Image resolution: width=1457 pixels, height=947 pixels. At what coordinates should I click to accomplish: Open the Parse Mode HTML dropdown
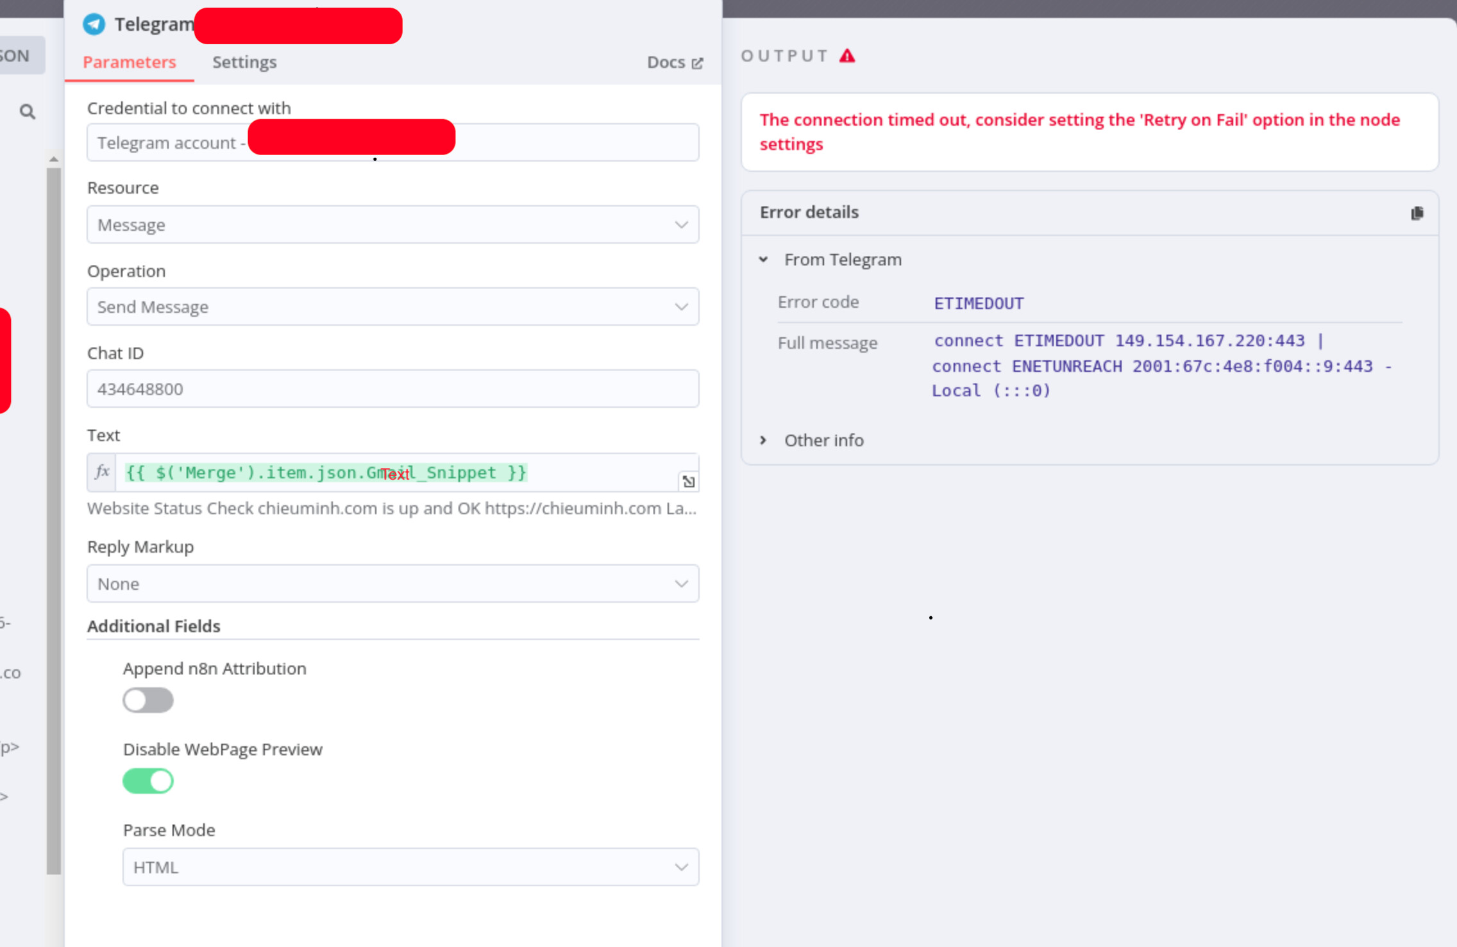[x=411, y=867]
